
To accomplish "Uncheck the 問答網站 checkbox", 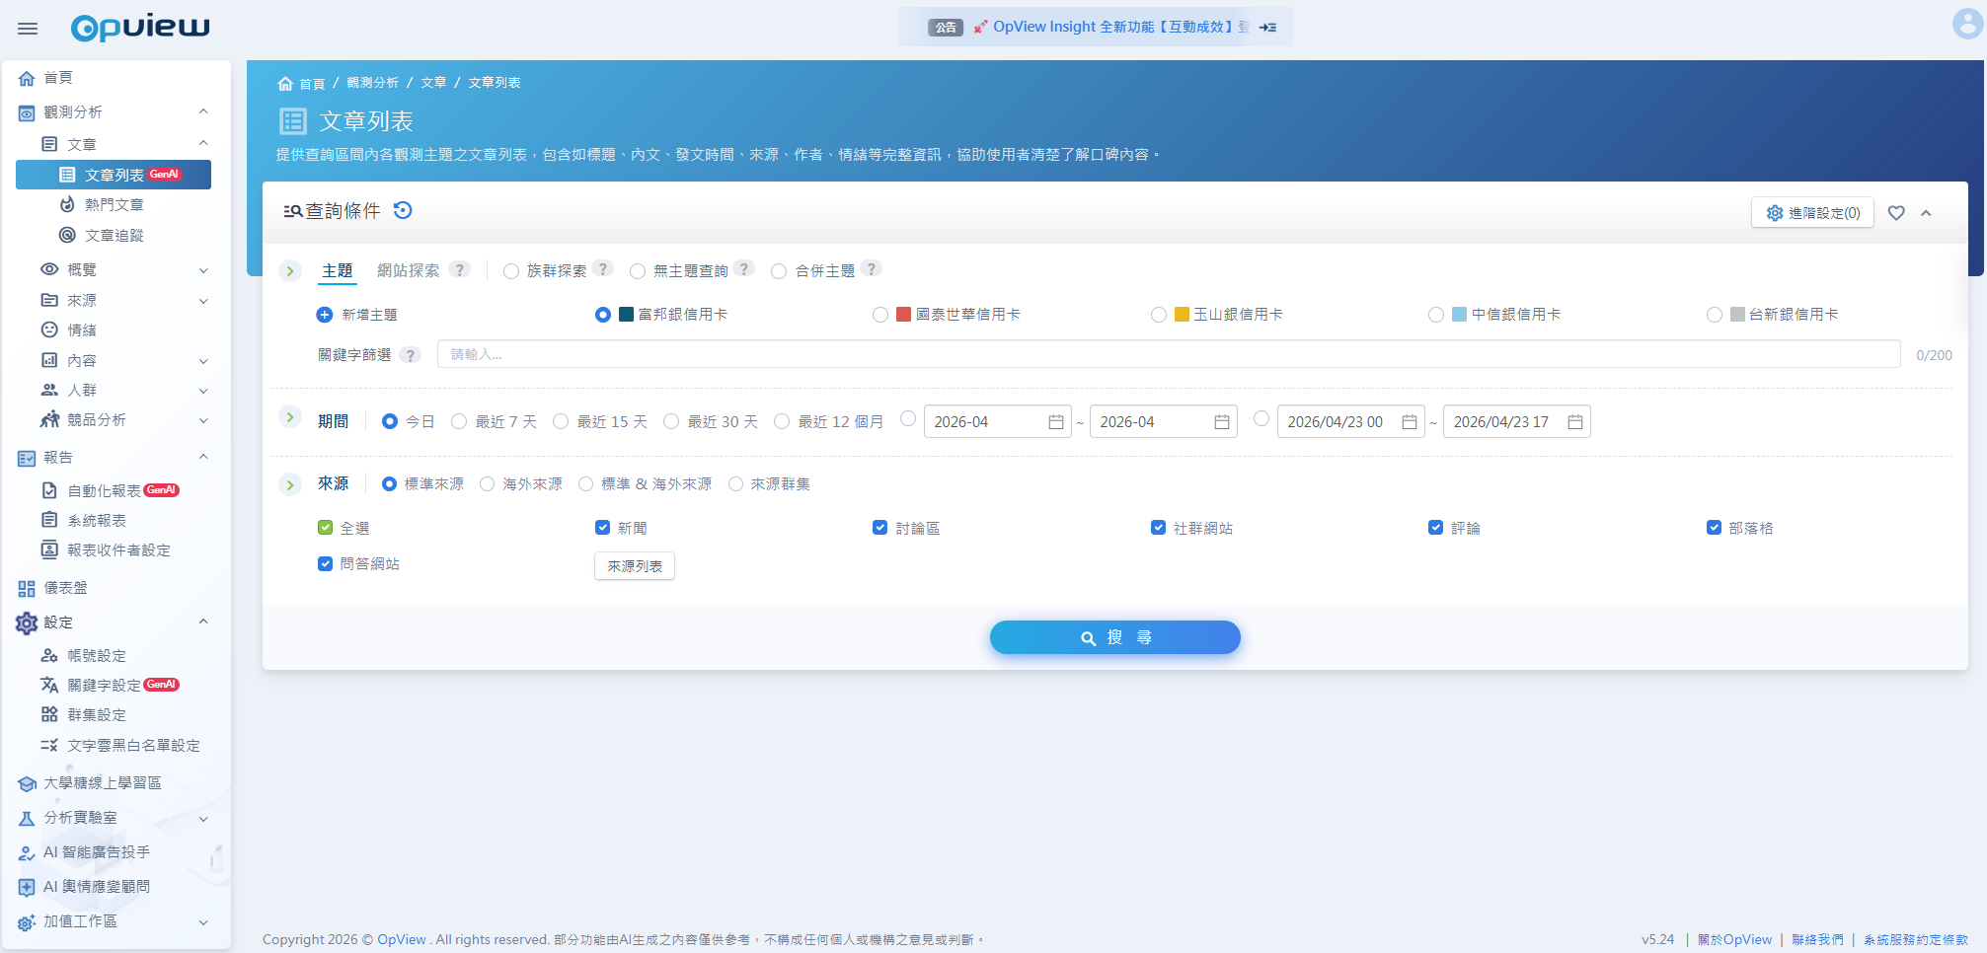I will coord(325,563).
